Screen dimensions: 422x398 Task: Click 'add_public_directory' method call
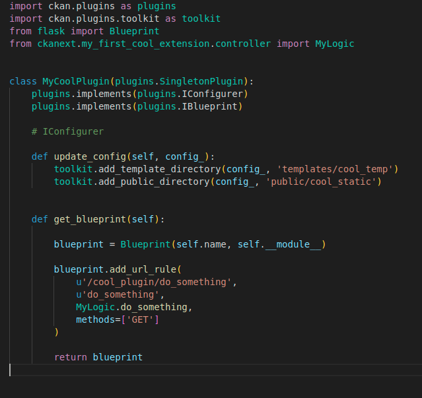pos(154,182)
